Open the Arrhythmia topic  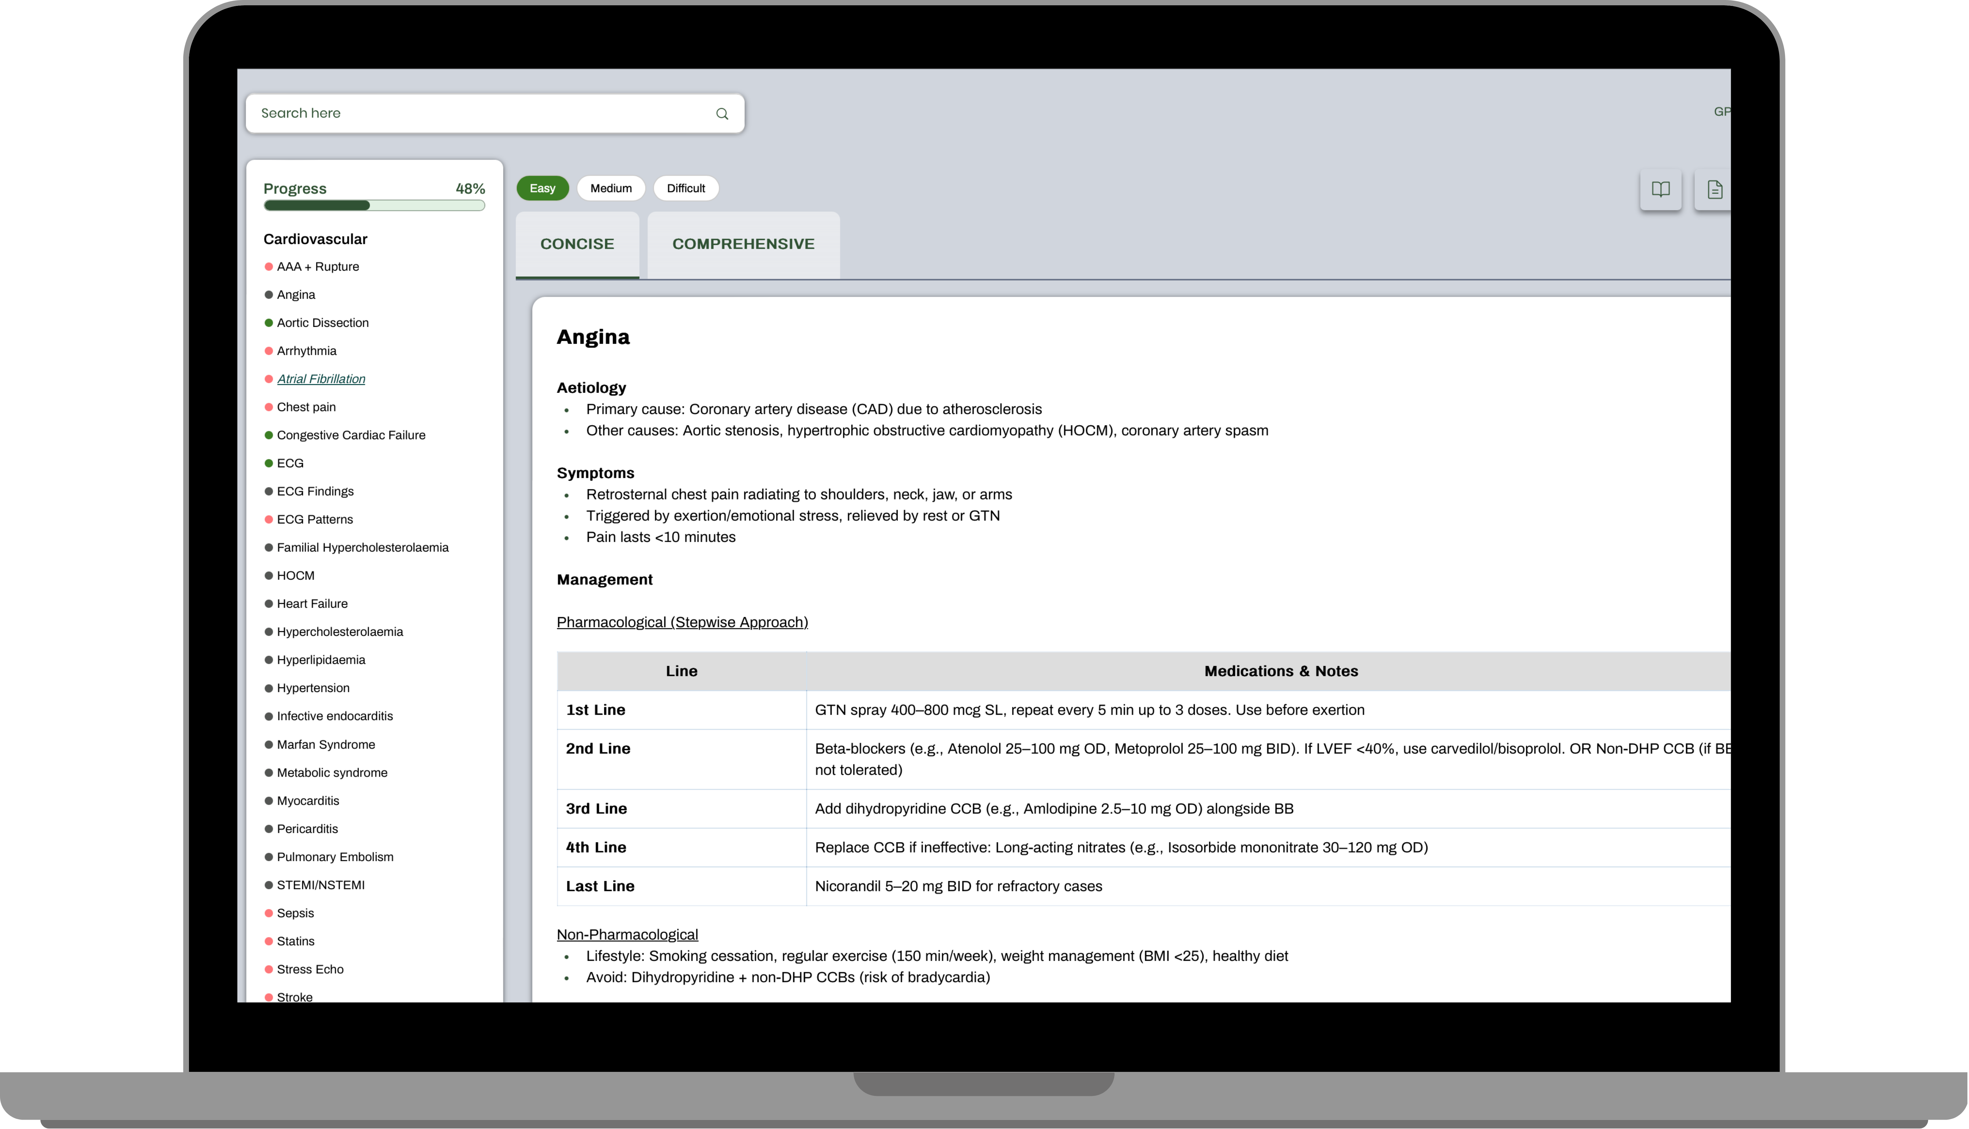click(306, 351)
